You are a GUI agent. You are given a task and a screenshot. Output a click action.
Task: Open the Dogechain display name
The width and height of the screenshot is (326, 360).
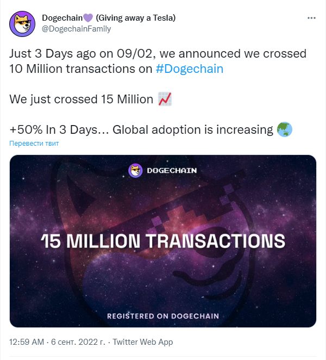click(x=62, y=18)
